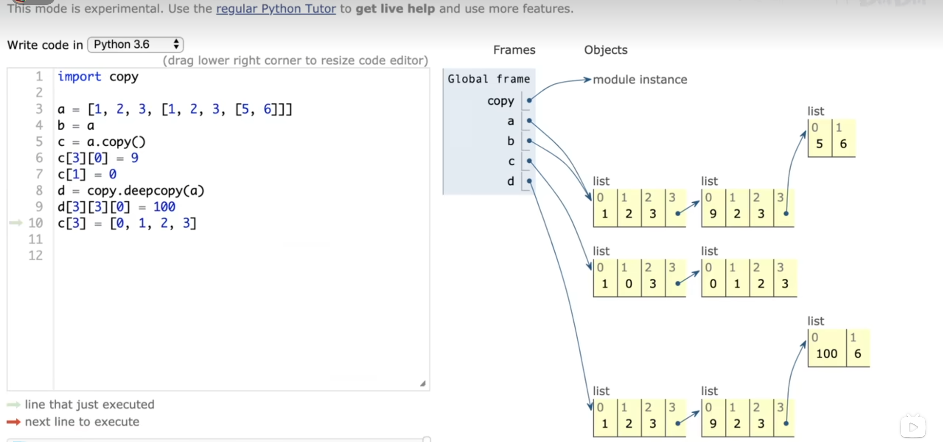Click the green arrow beside line 10
The height and width of the screenshot is (442, 943).
(x=16, y=223)
